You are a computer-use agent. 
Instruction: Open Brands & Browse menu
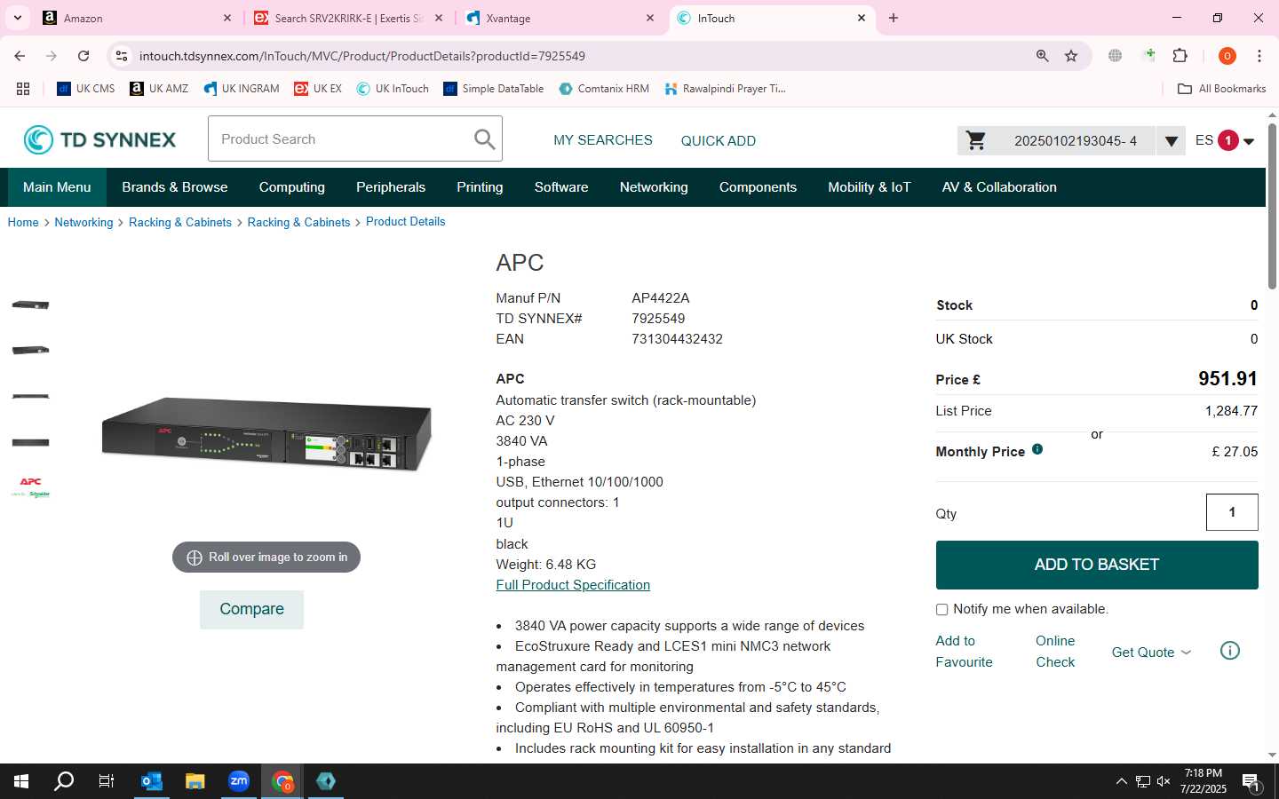pos(175,187)
